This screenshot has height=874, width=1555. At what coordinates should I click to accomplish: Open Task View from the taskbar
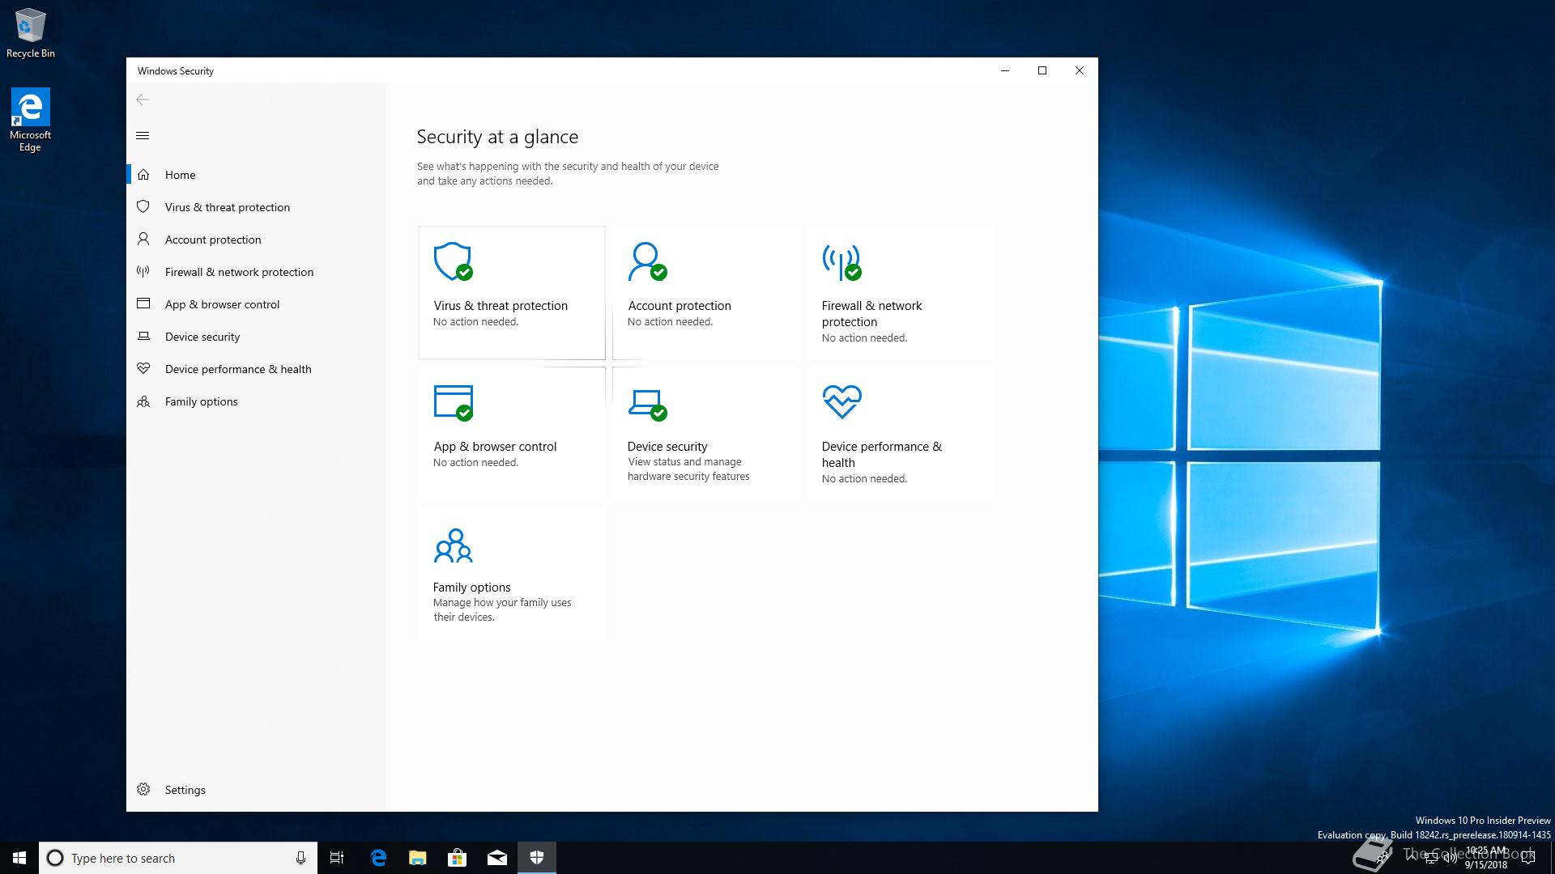pos(337,858)
